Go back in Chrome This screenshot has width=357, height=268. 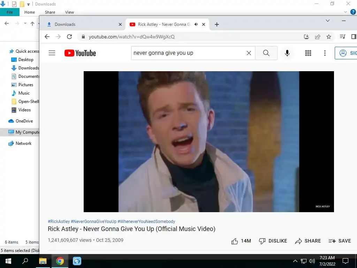pyautogui.click(x=47, y=37)
